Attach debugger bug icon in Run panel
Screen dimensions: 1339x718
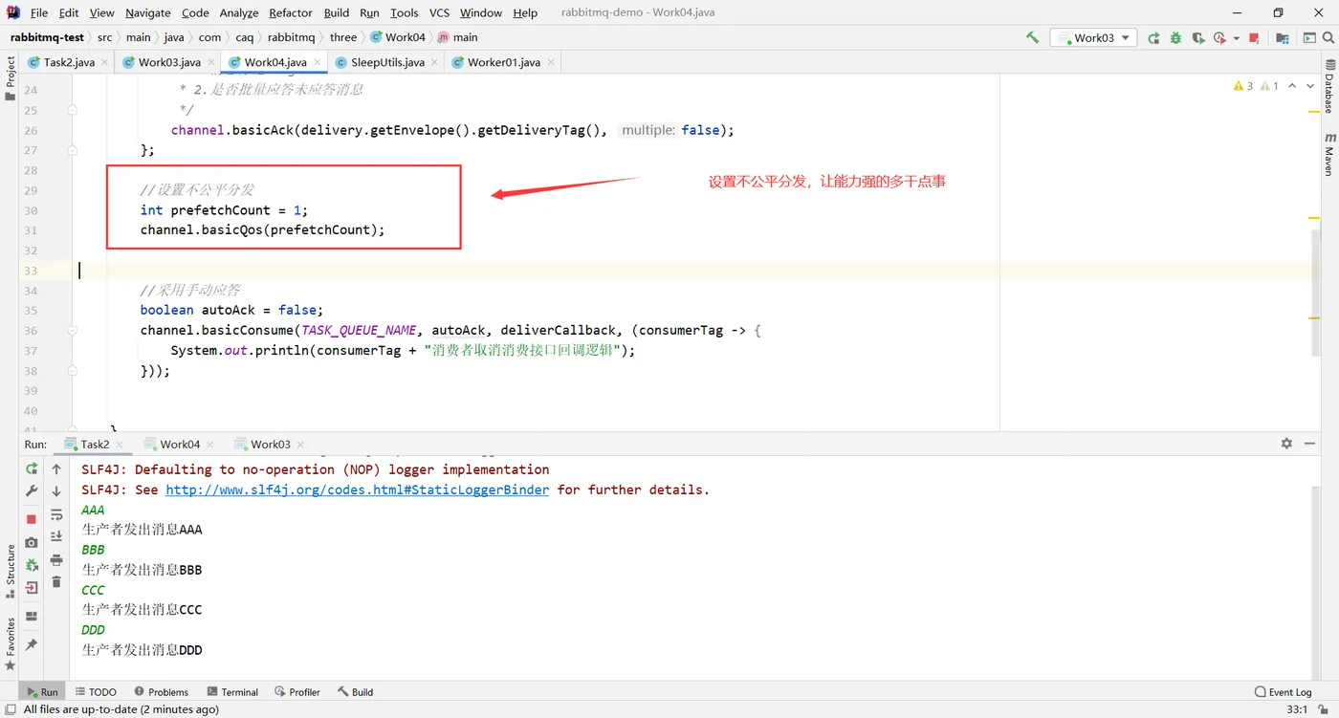(32, 565)
